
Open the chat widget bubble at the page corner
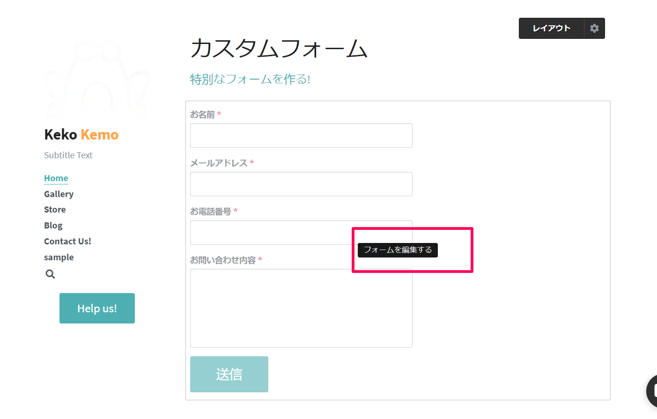[652, 391]
